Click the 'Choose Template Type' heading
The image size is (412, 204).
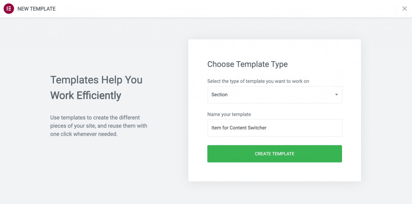tap(247, 64)
